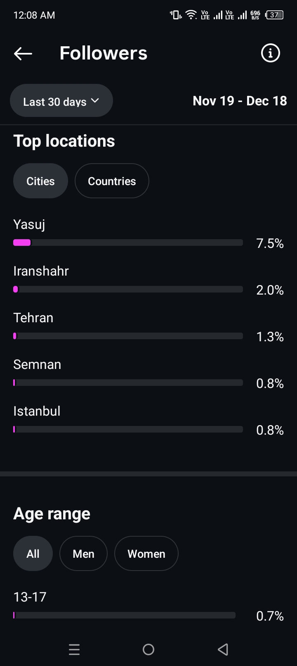Image resolution: width=297 pixels, height=666 pixels.
Task: Tap the Istanbul city label
Action: pyautogui.click(x=37, y=411)
